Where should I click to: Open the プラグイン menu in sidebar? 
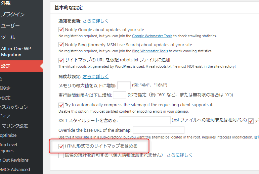pyautogui.click(x=13, y=14)
